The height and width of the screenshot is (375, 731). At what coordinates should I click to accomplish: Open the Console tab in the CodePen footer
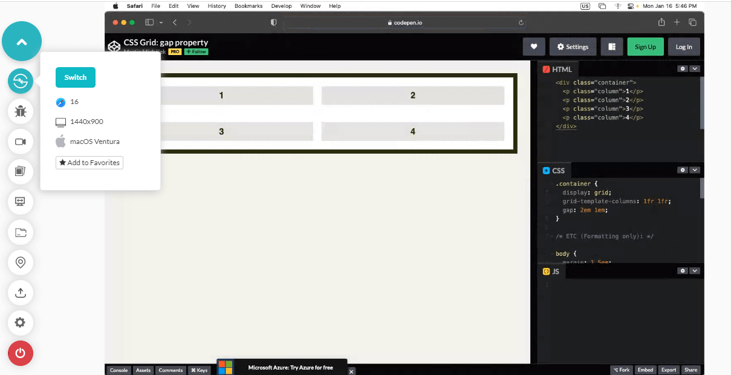119,370
